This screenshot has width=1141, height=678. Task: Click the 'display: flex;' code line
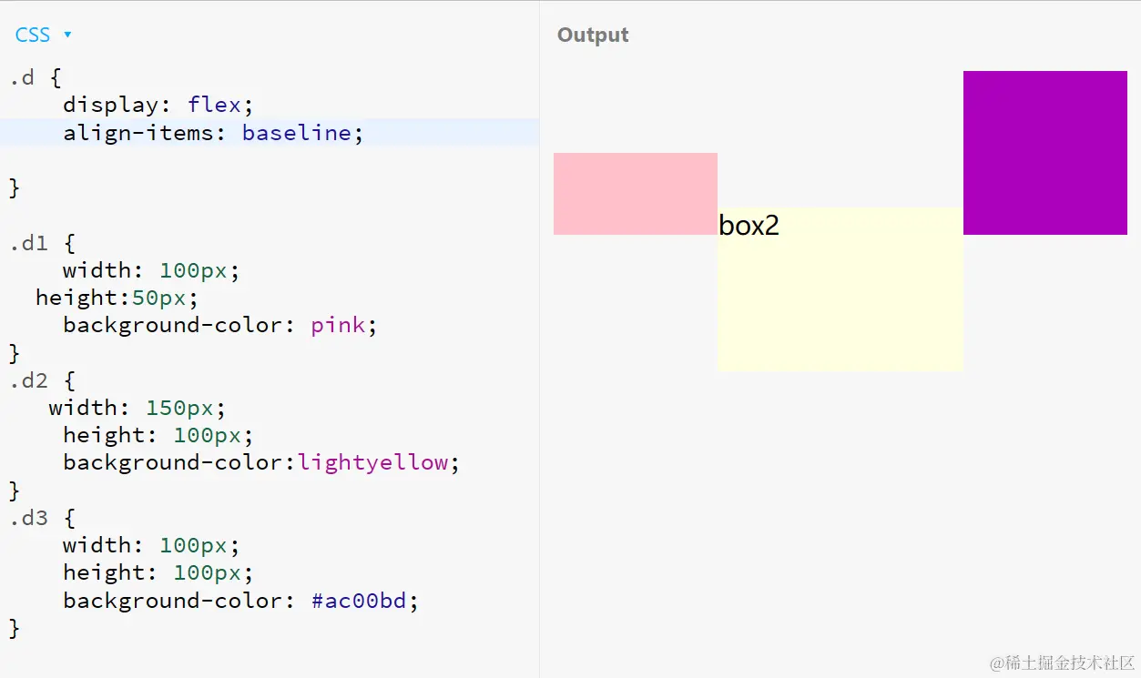pyautogui.click(x=158, y=105)
